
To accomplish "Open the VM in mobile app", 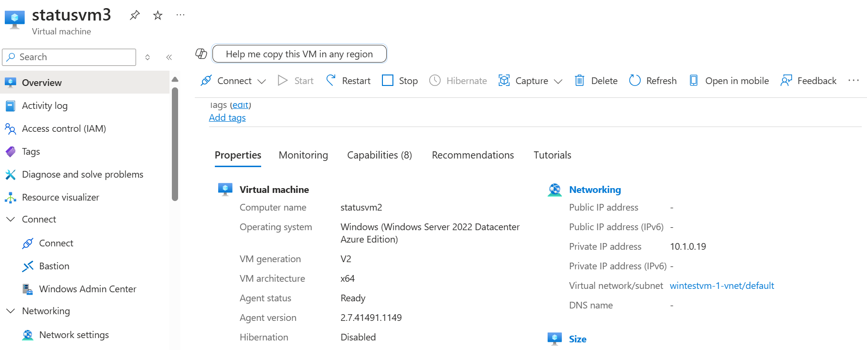I will [x=729, y=81].
